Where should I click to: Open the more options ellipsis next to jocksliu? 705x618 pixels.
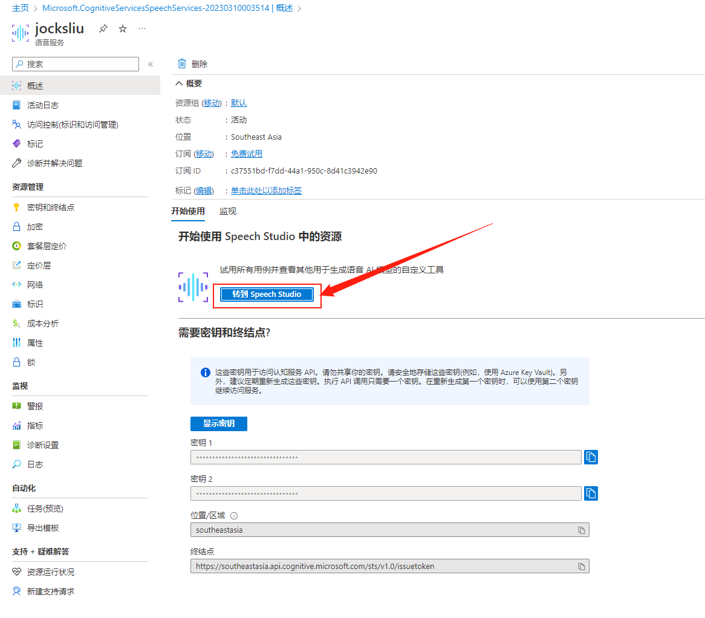point(142,28)
